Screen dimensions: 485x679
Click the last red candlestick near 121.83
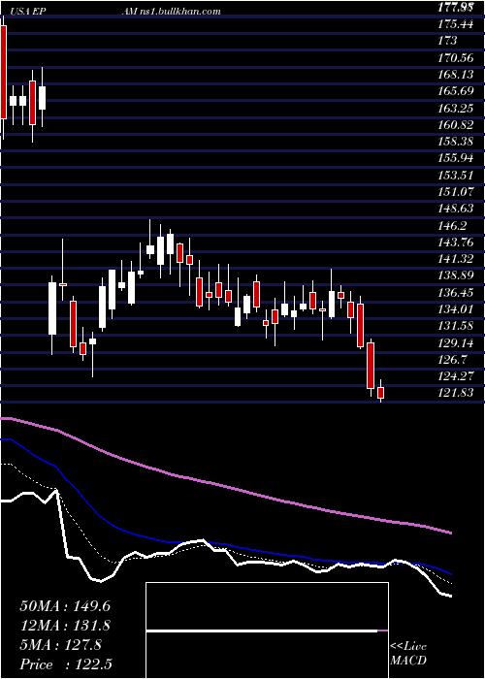click(381, 393)
